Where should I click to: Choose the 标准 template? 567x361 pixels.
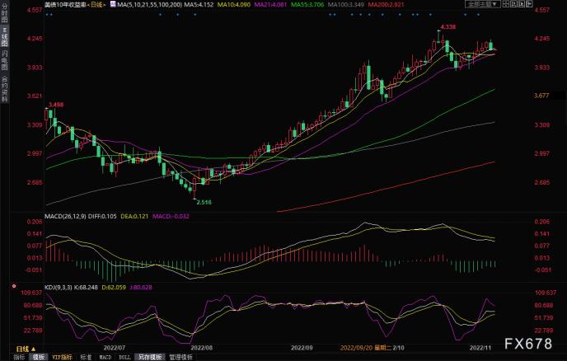click(86, 357)
